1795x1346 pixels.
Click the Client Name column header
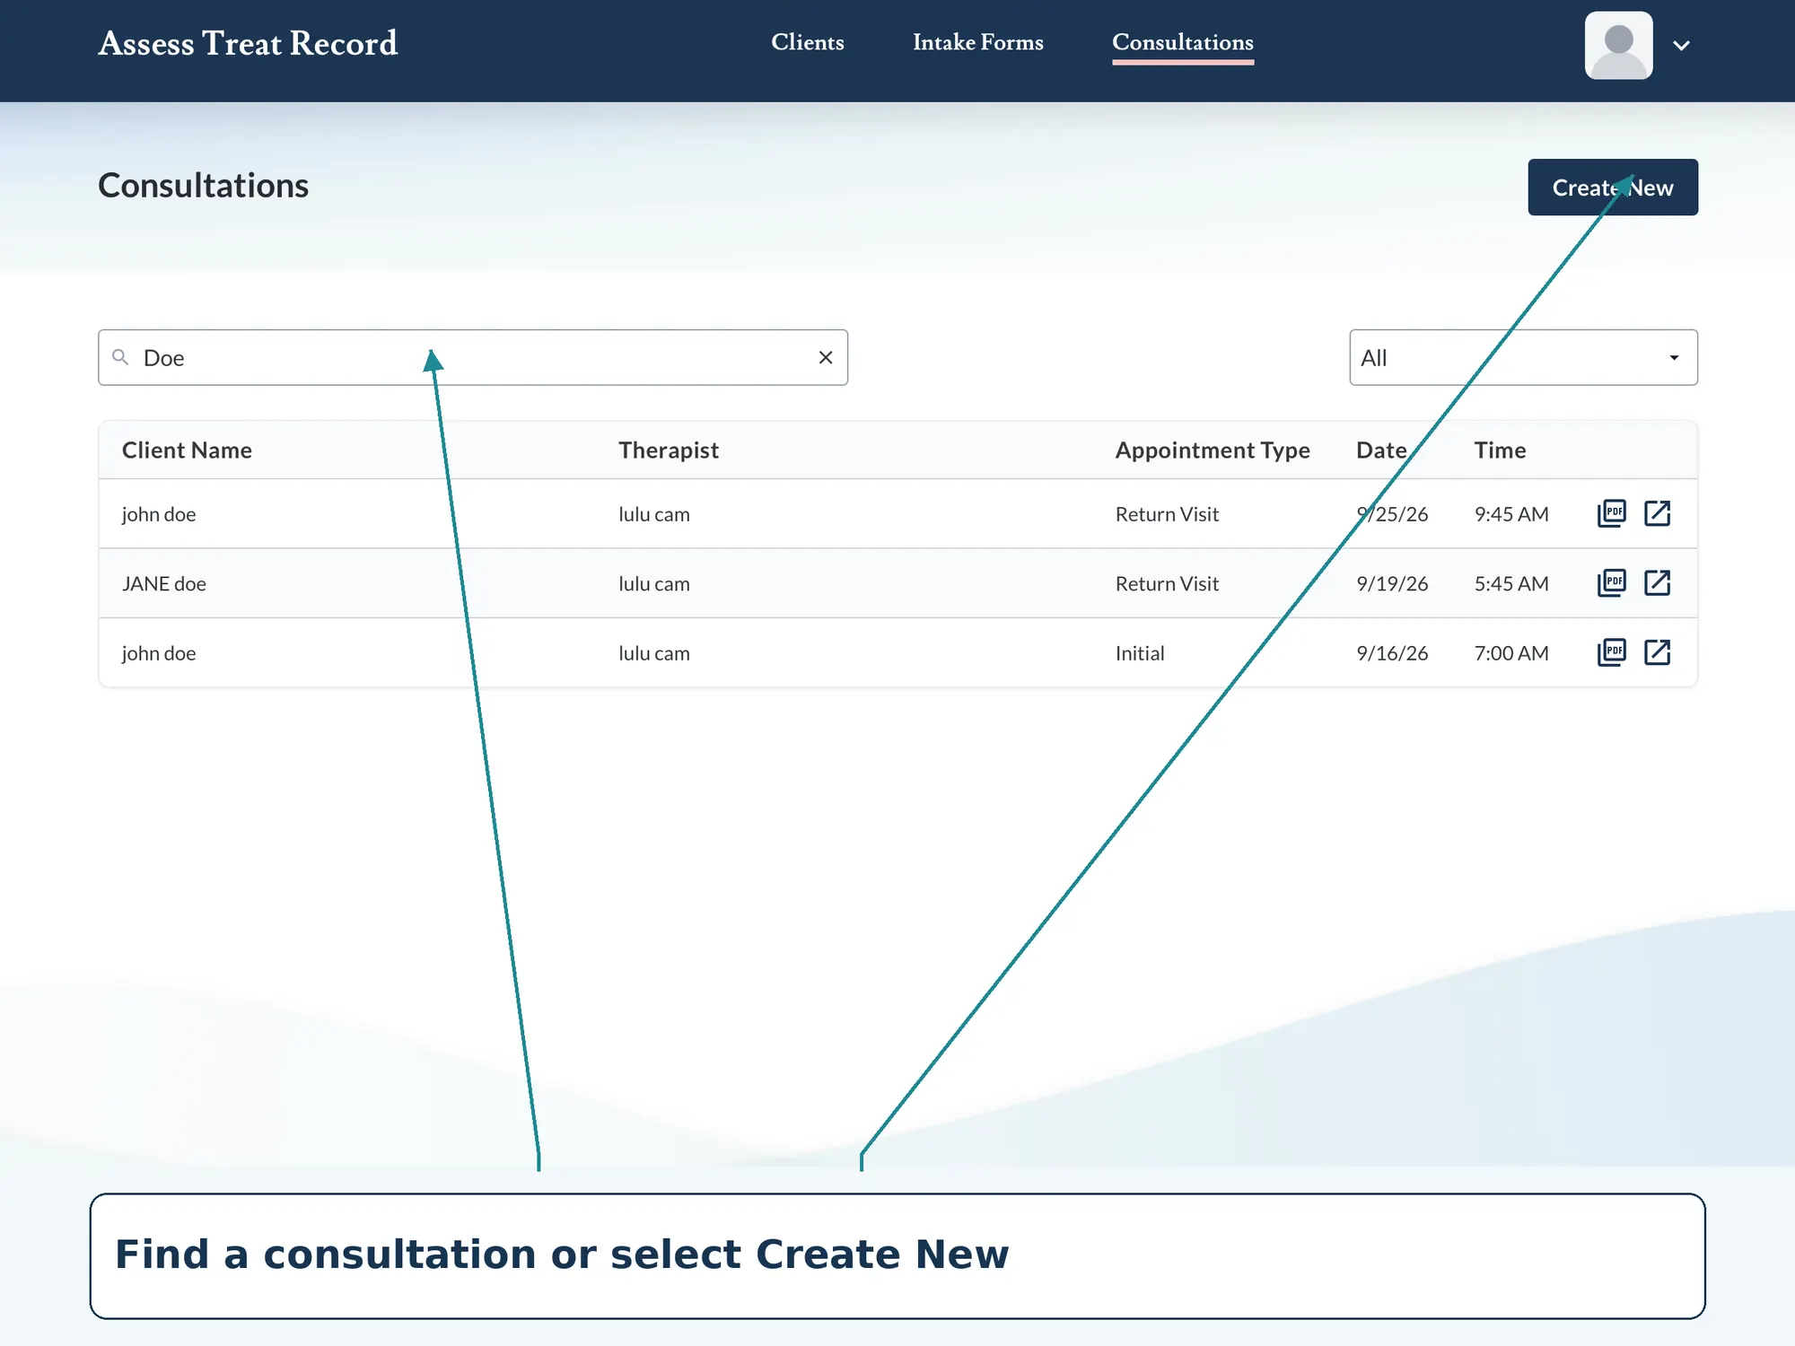pyautogui.click(x=187, y=450)
